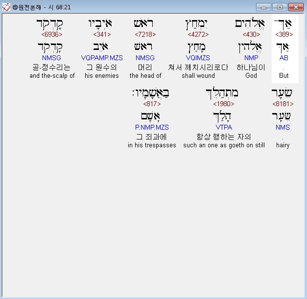The height and width of the screenshot is (299, 307).
Task: Select parsing code AB
Action: [x=283, y=58]
